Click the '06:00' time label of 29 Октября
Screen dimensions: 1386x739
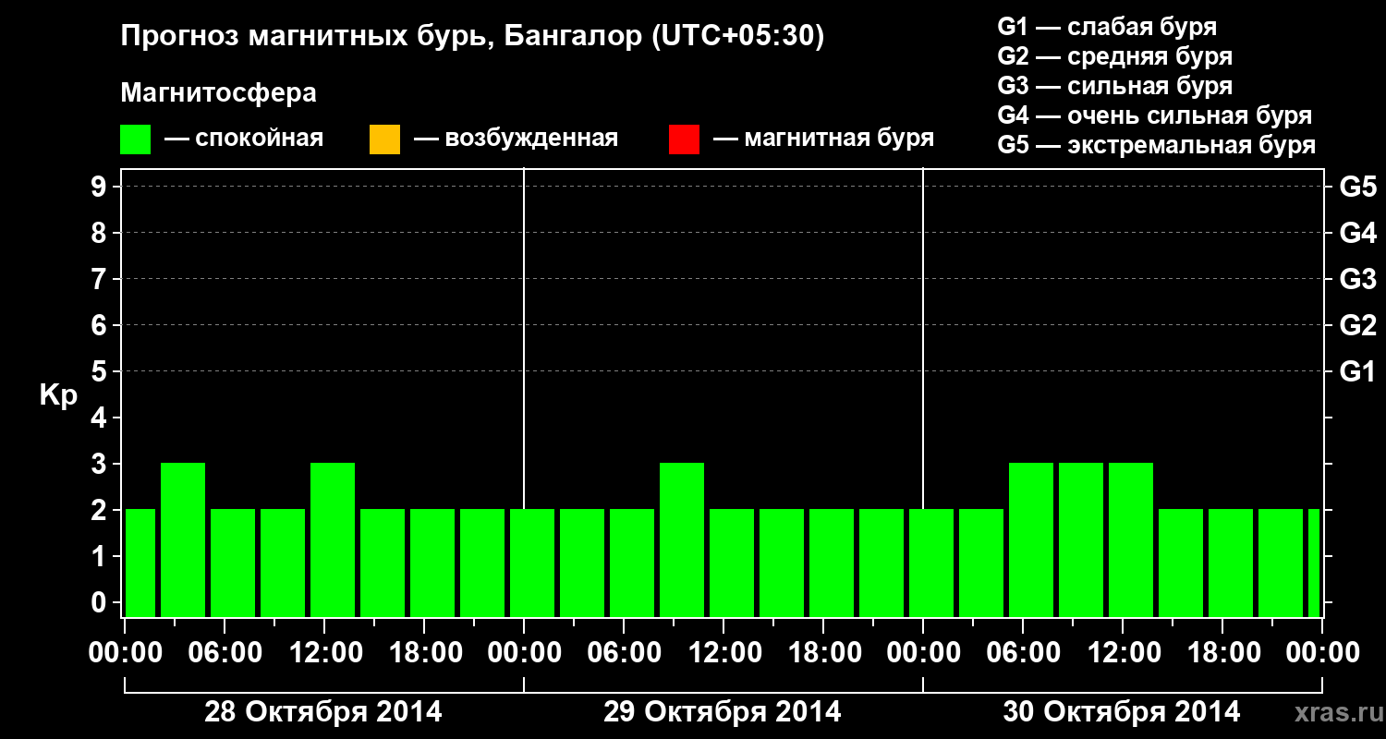point(624,652)
